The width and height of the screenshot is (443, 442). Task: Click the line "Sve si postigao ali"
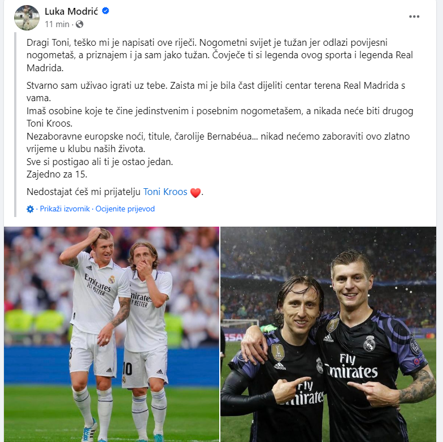coord(99,162)
